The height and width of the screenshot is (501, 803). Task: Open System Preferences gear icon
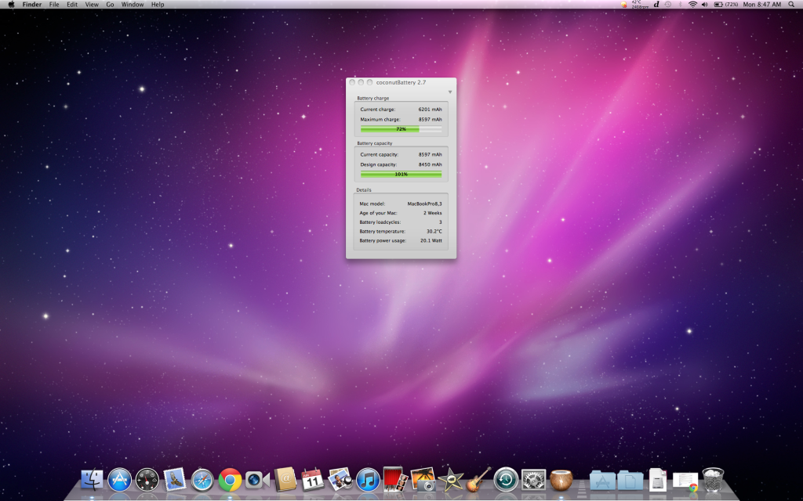coord(533,481)
